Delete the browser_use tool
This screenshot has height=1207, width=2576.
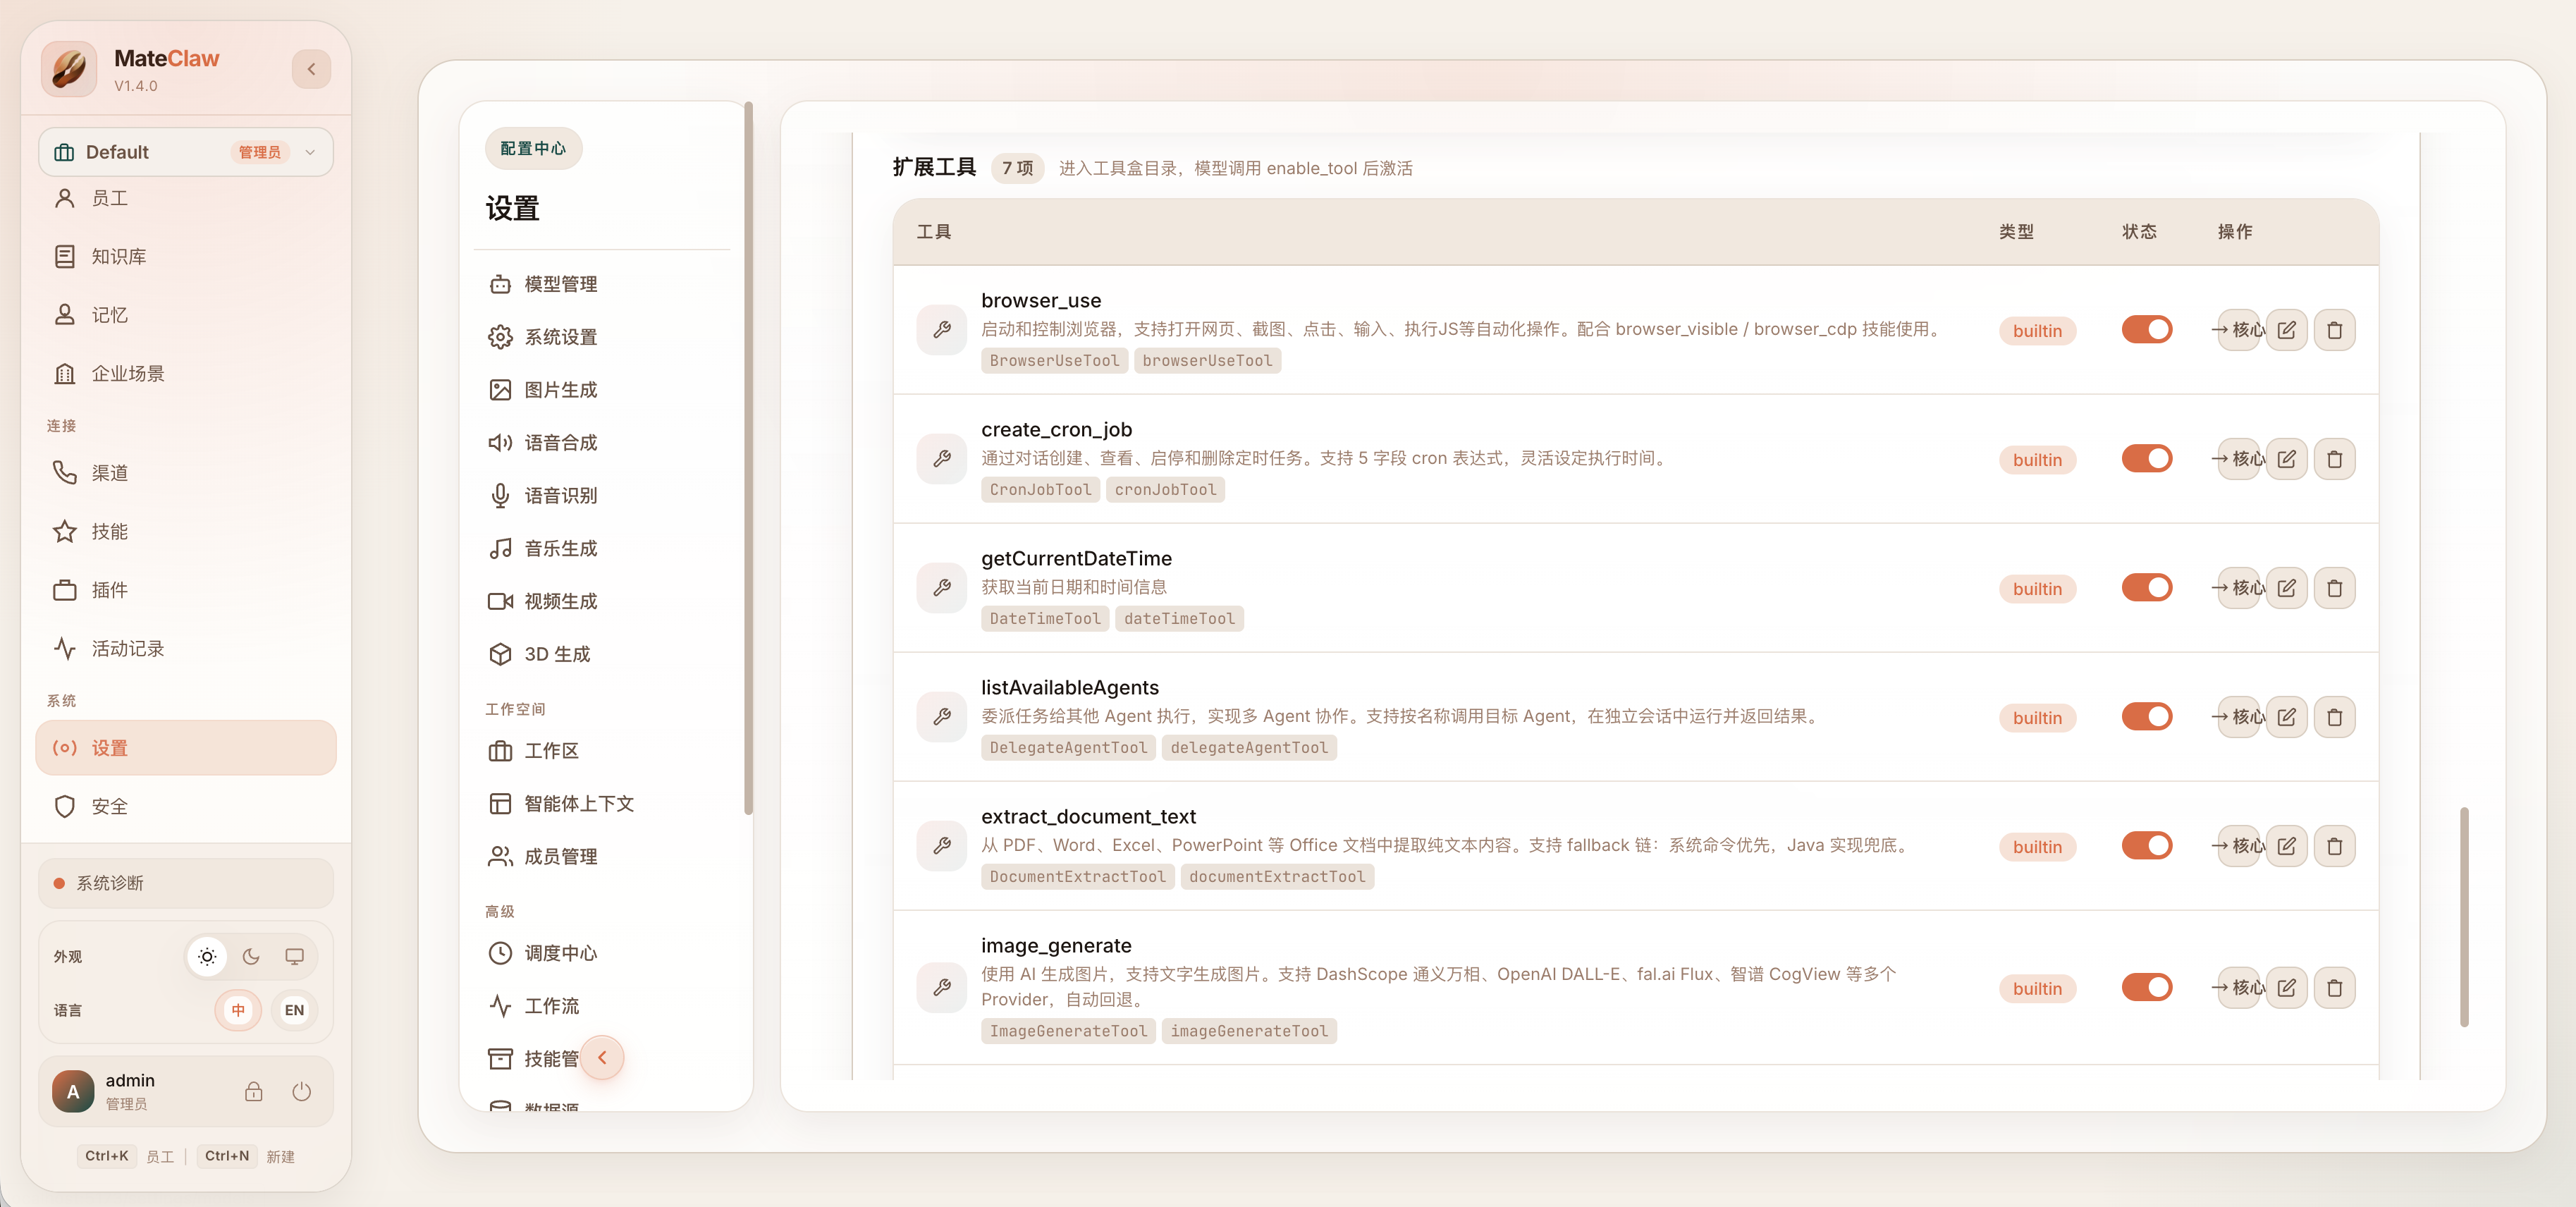[x=2334, y=330]
